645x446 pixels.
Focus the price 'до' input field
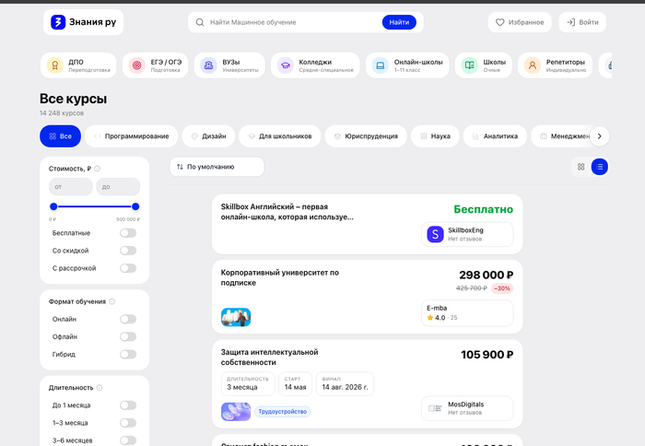point(118,187)
